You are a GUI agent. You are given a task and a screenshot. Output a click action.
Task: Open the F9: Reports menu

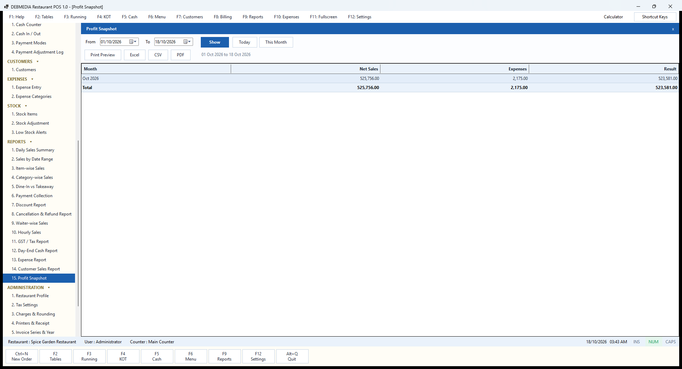coord(253,17)
